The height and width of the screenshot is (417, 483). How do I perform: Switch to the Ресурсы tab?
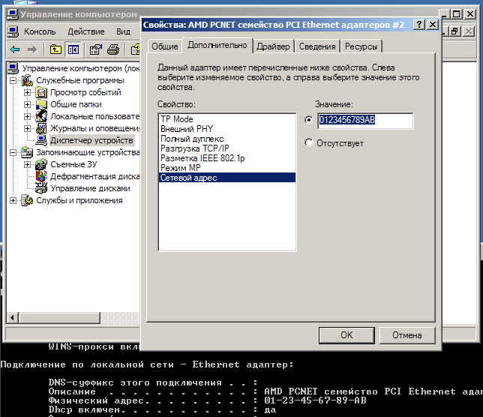tap(361, 46)
